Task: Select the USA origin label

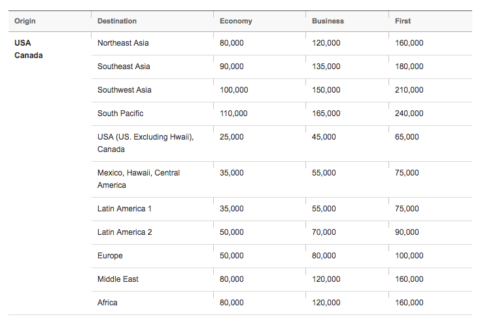Action: (23, 43)
